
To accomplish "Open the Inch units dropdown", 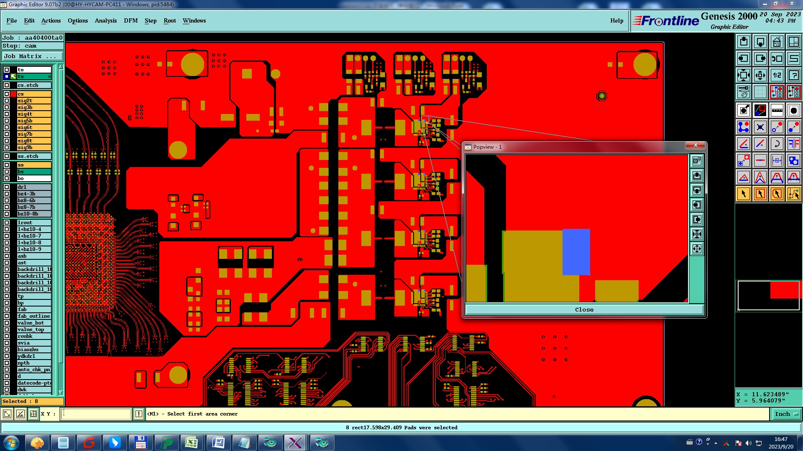I will point(786,414).
